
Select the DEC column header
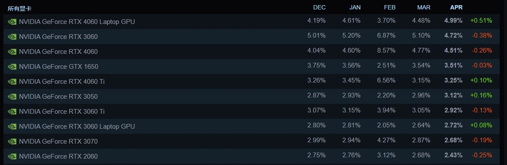320,7
